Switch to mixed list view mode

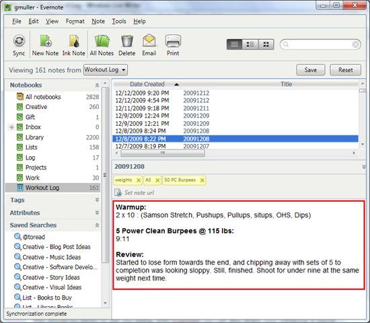pos(250,44)
